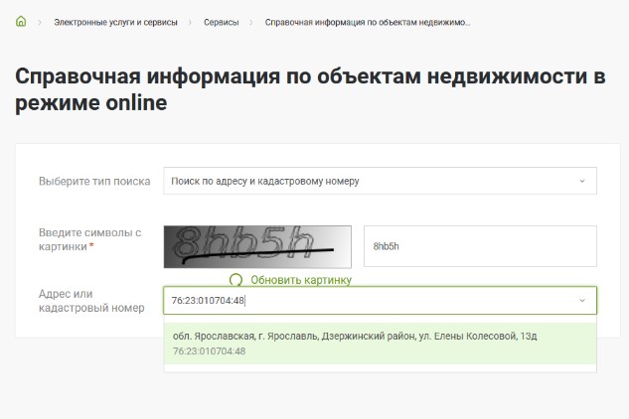Go to home via green house icon
629x419 pixels.
click(21, 21)
